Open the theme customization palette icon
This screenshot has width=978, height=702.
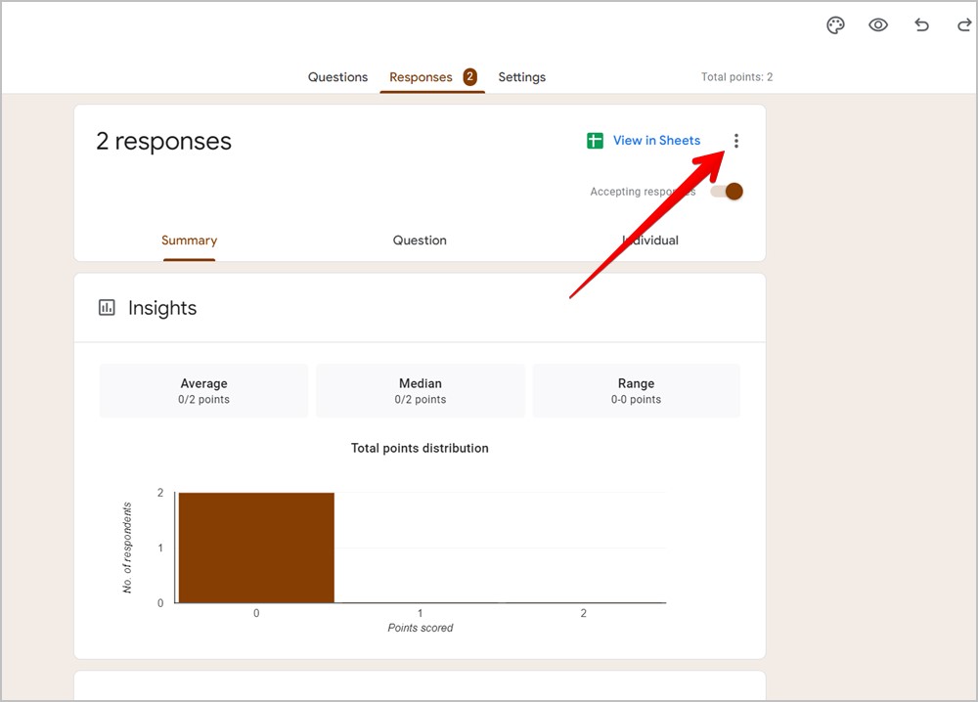point(835,25)
